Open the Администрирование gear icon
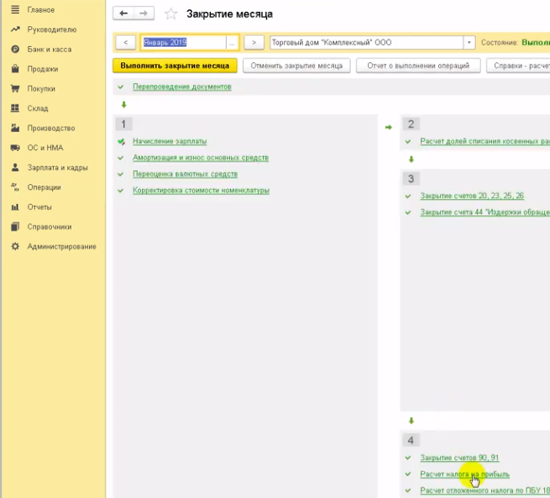This screenshot has width=550, height=498. tap(15, 246)
